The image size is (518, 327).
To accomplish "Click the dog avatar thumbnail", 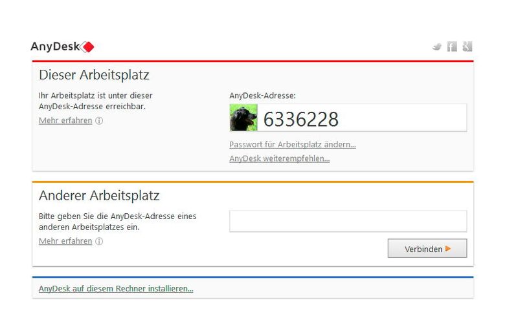I will click(x=243, y=118).
